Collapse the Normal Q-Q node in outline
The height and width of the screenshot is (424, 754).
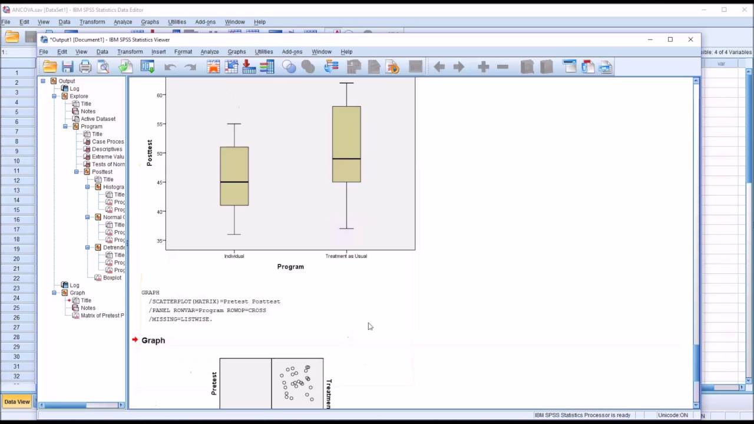[88, 217]
